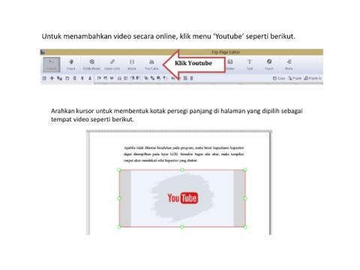Choose the Hand tool

pos(71,64)
